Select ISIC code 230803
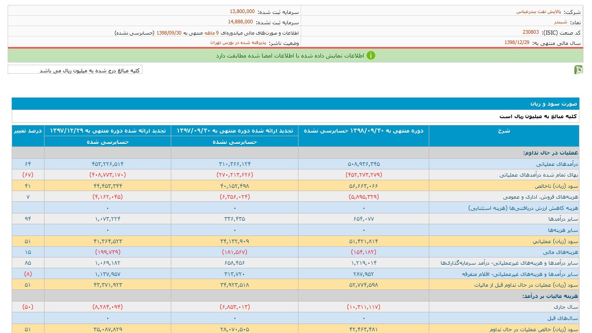The image size is (592, 333). pyautogui.click(x=530, y=32)
